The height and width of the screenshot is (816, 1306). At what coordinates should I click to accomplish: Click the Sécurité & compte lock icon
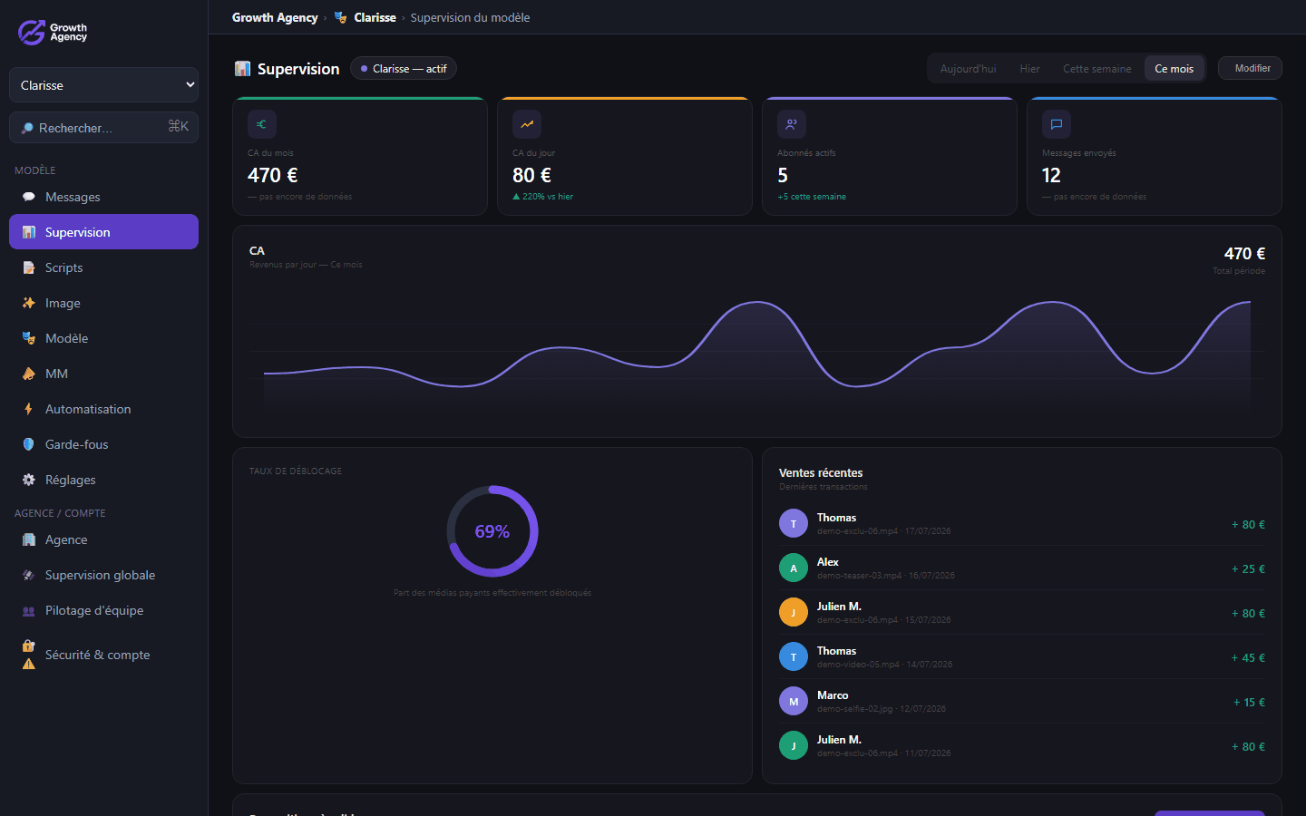pos(29,646)
